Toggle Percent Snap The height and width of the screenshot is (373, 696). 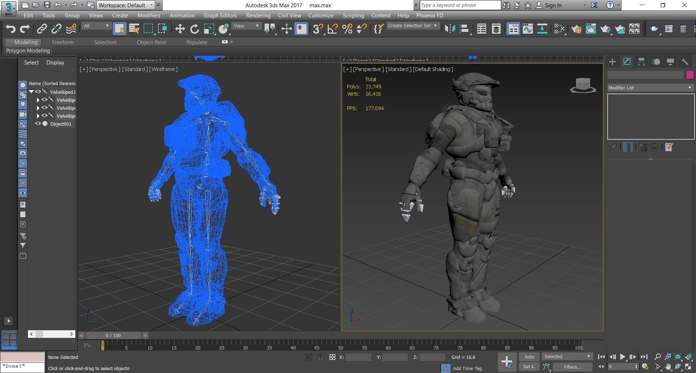[x=347, y=29]
